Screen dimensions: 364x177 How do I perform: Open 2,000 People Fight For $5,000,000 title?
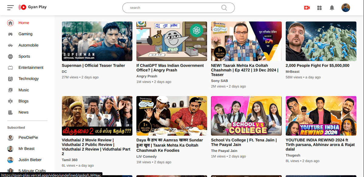(318, 66)
